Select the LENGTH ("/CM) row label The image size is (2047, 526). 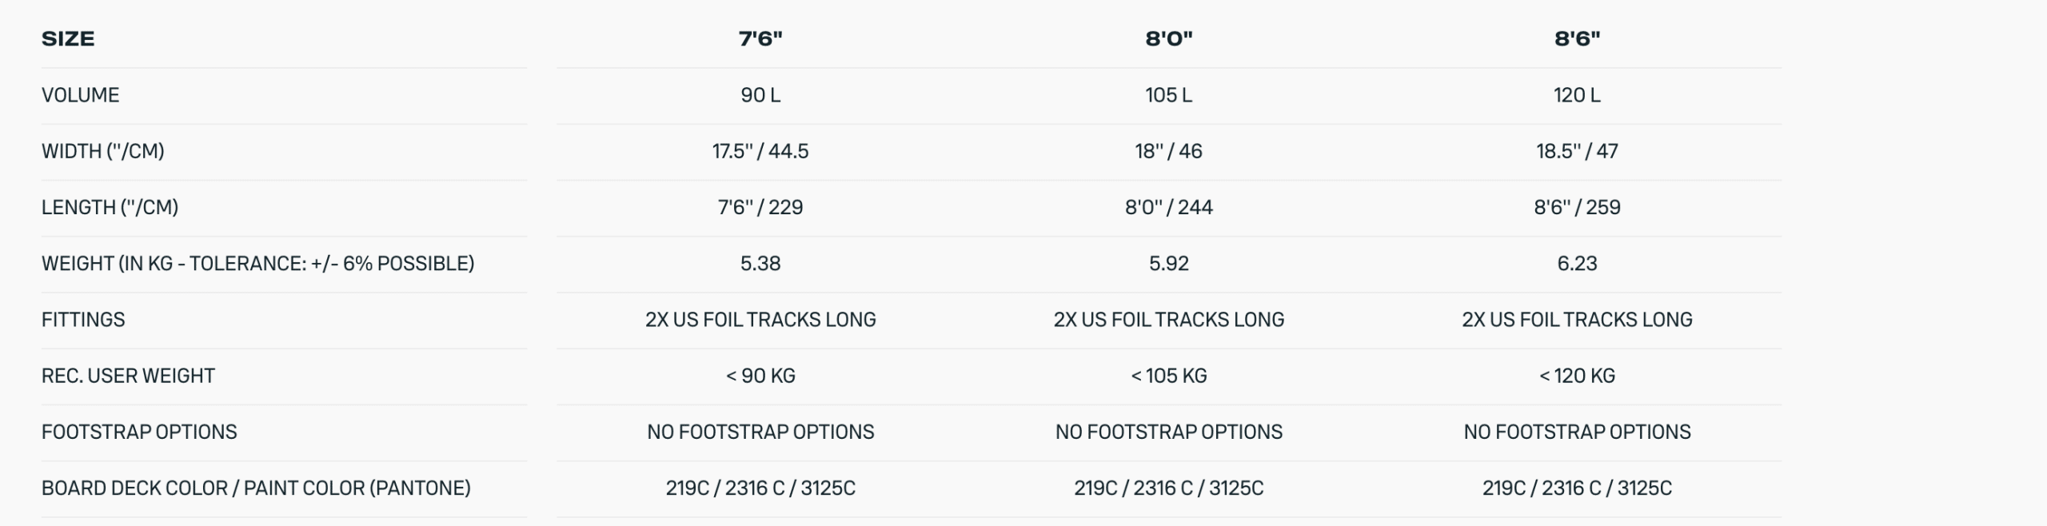110,207
